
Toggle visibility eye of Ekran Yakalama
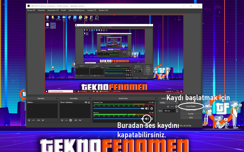[86, 102]
